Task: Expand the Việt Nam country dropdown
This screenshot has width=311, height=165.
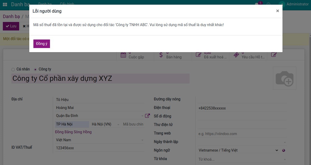Action: coord(100,140)
